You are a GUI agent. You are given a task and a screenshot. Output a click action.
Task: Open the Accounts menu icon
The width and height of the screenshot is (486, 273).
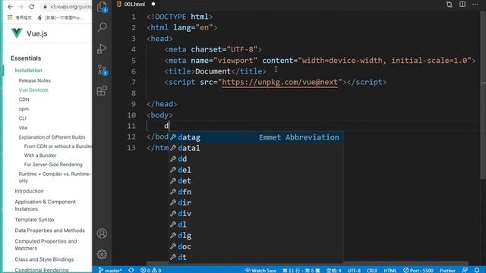tap(102, 233)
